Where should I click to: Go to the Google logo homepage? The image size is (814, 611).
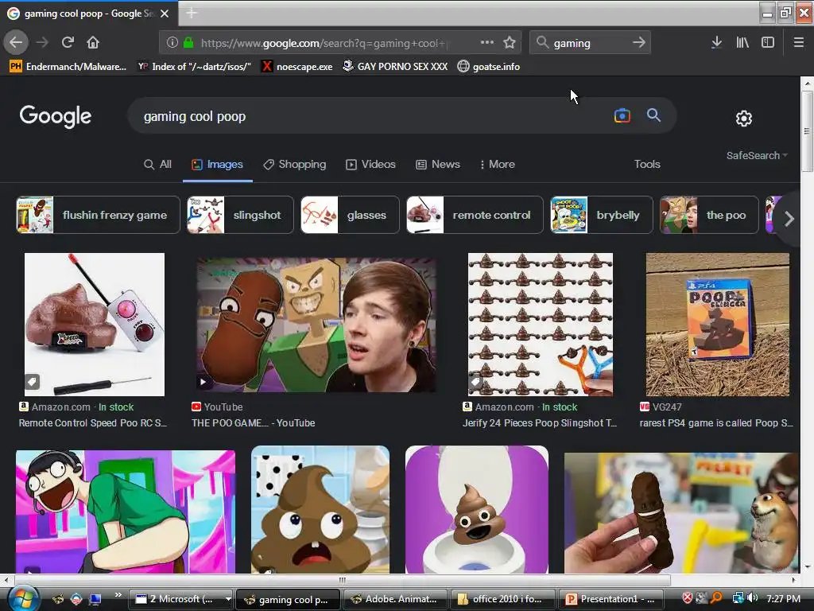point(55,116)
